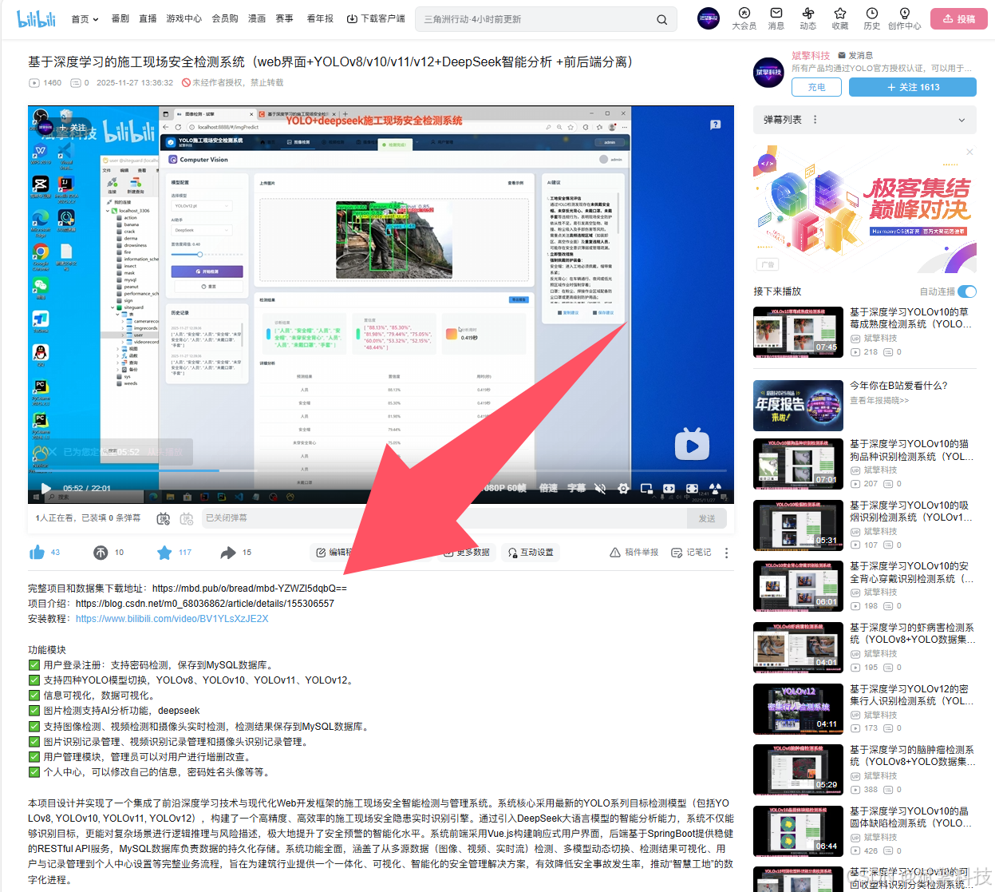Share the video (arrow icon, 15)

[x=228, y=553]
